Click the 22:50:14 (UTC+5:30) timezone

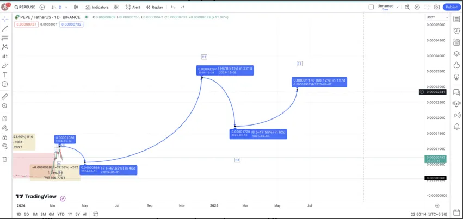(429, 214)
